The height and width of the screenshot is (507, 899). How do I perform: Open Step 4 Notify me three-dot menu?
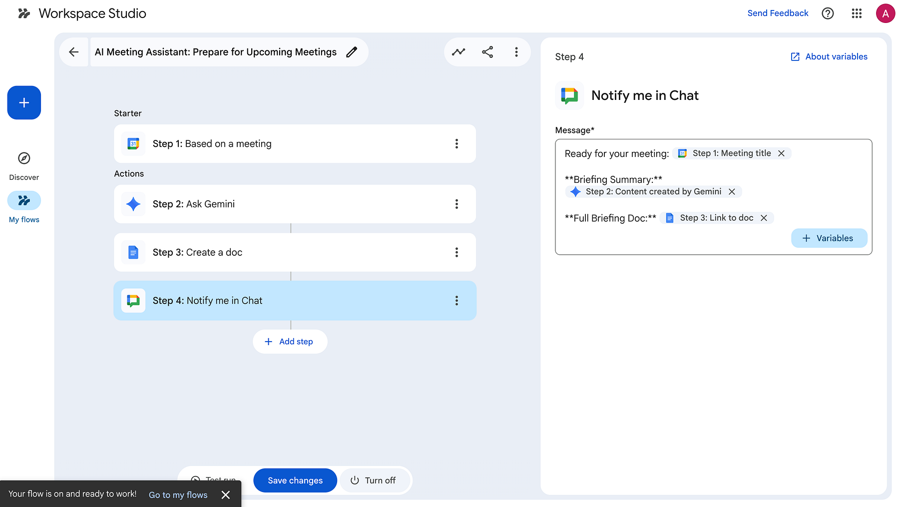point(456,301)
